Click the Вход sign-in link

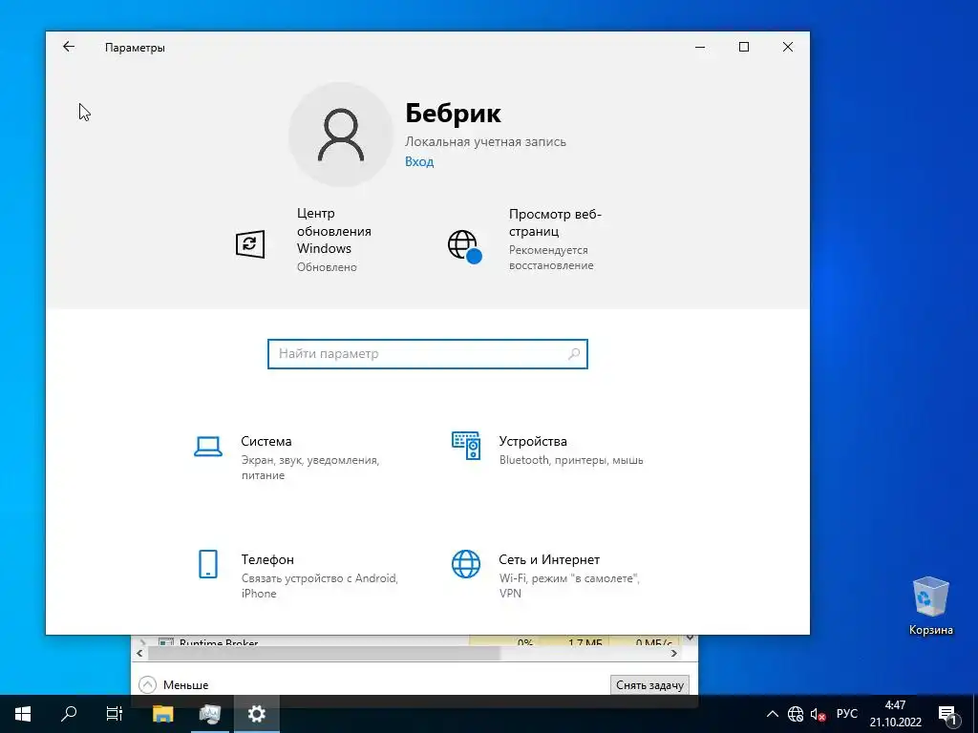[419, 161]
